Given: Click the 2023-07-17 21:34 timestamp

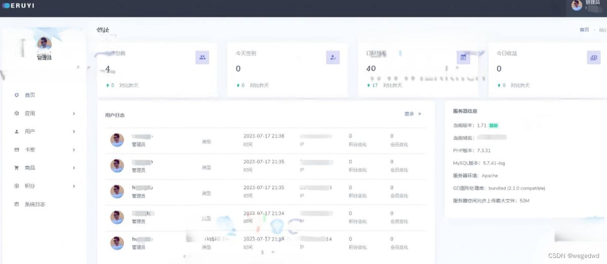Looking at the screenshot, I should (x=264, y=213).
